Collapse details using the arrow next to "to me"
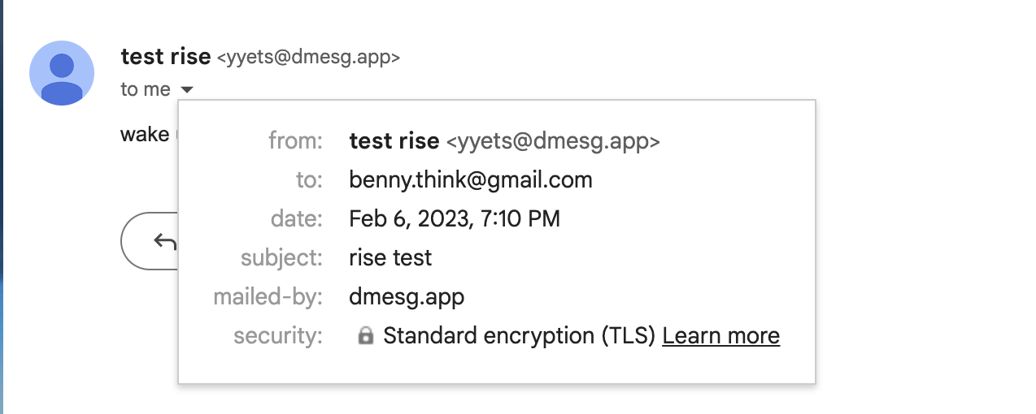 (x=187, y=90)
